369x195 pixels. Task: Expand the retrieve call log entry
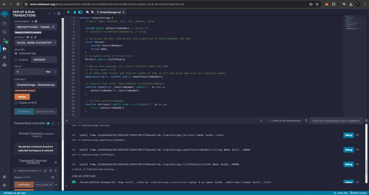(357, 135)
